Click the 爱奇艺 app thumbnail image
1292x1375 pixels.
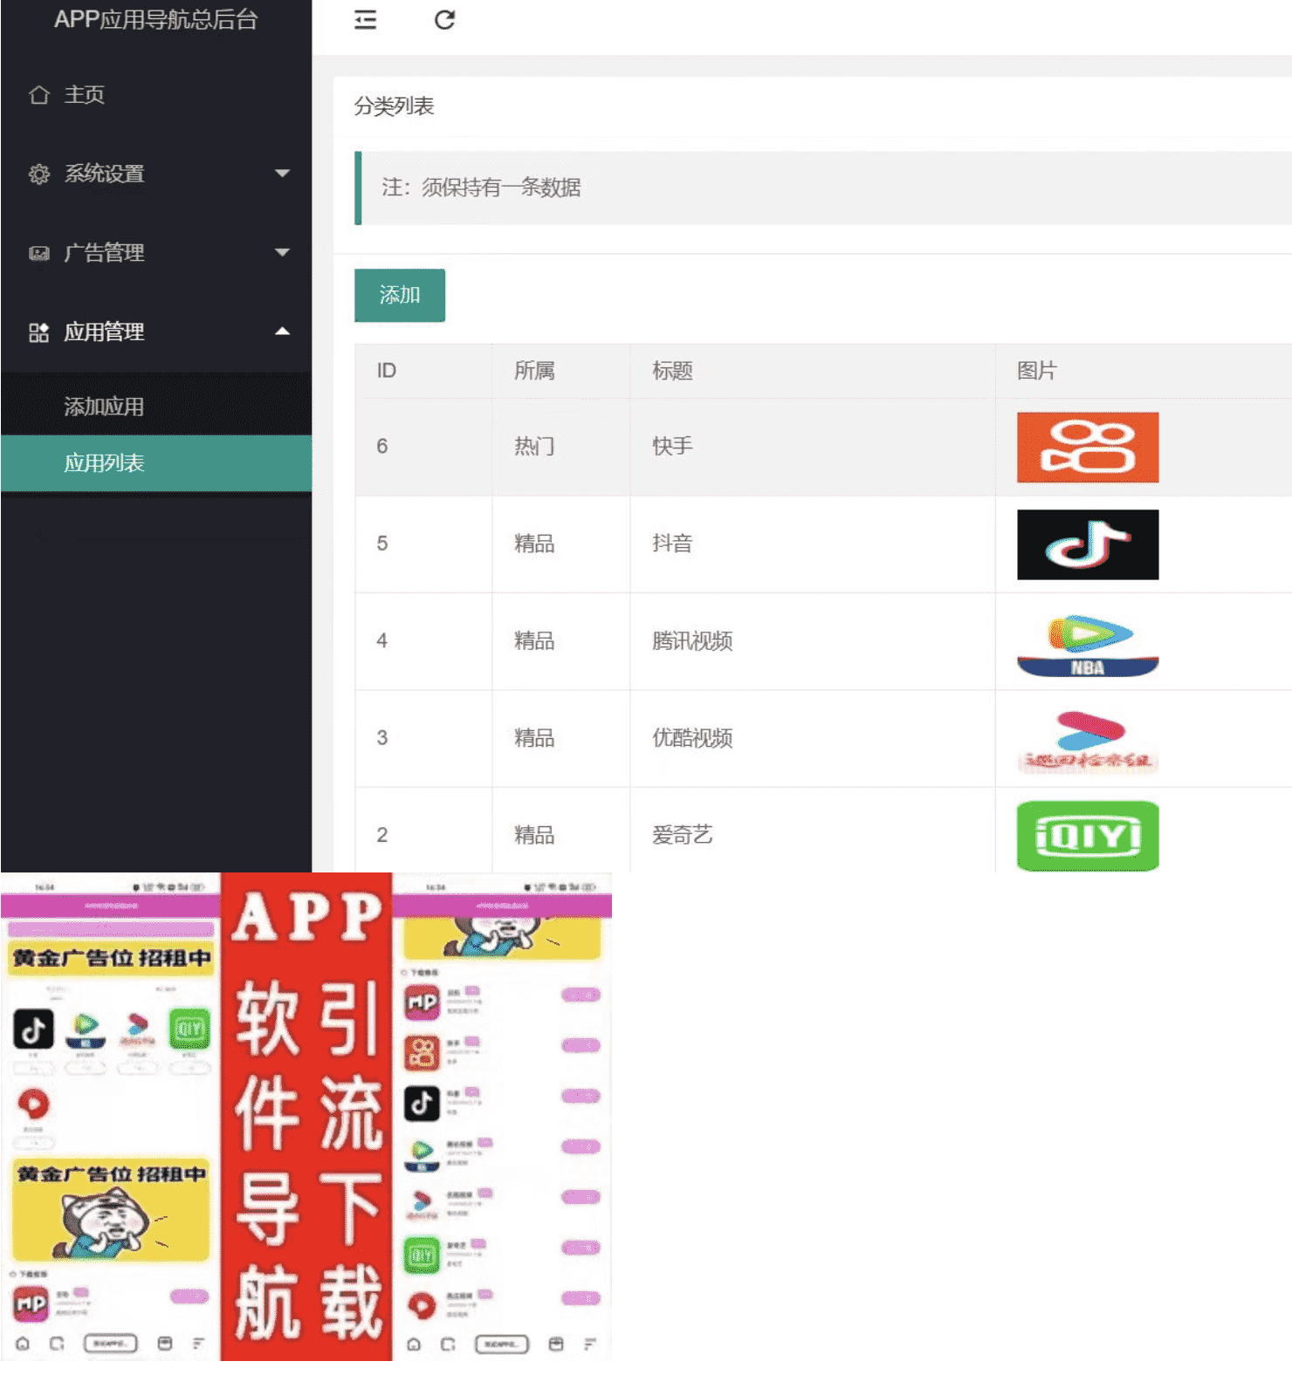(1088, 836)
